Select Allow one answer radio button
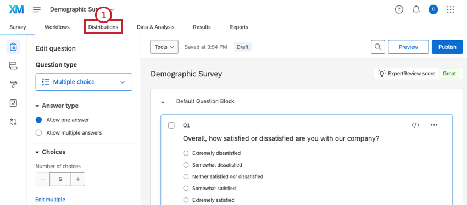The height and width of the screenshot is (205, 467). (38, 120)
